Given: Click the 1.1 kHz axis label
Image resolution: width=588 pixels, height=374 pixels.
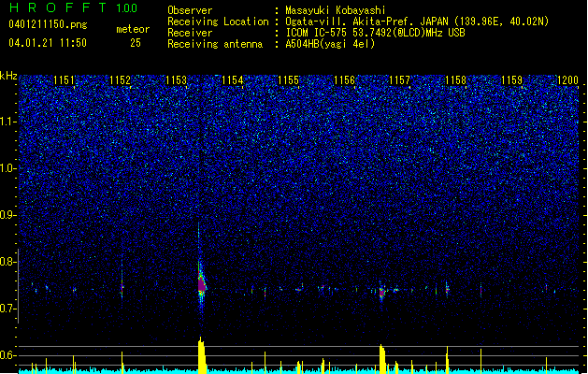Looking at the screenshot, I should click(8, 122).
